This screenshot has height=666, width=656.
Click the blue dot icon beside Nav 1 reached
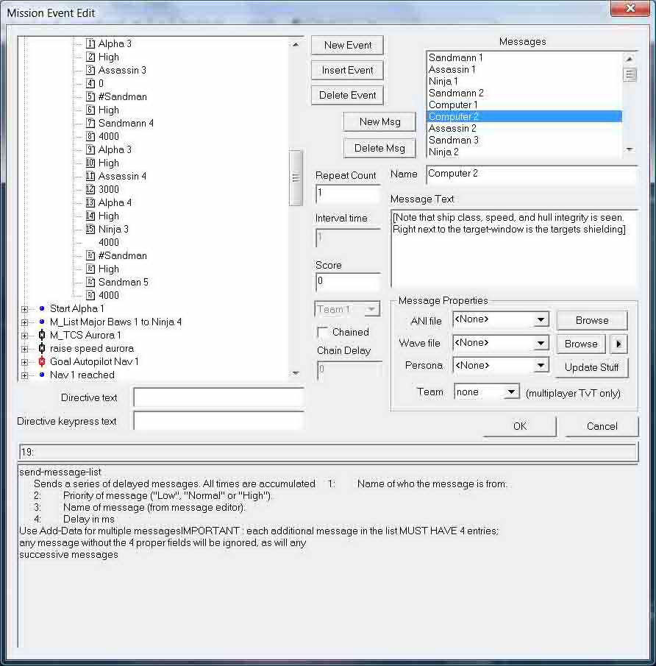point(42,375)
